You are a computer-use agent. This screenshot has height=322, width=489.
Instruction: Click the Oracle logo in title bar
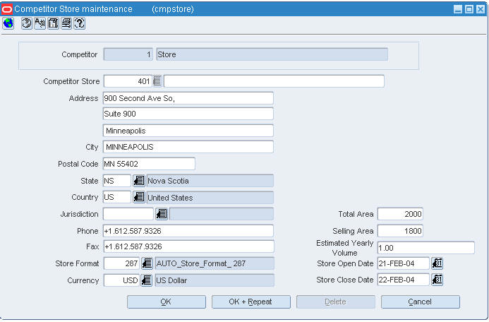(x=6, y=9)
